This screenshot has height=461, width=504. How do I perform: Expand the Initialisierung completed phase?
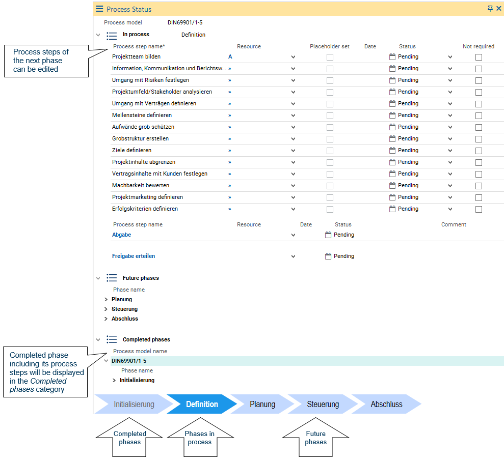tap(114, 380)
